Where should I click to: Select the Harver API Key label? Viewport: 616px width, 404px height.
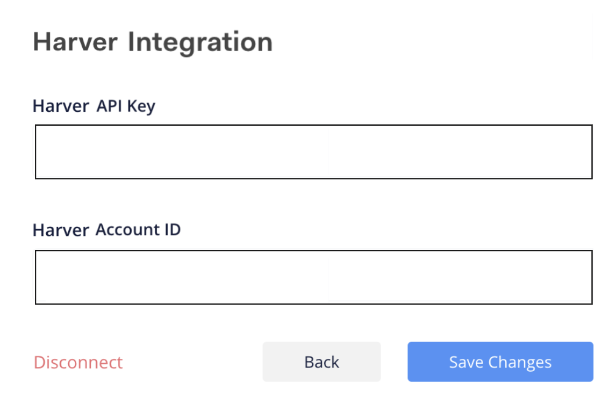[94, 106]
